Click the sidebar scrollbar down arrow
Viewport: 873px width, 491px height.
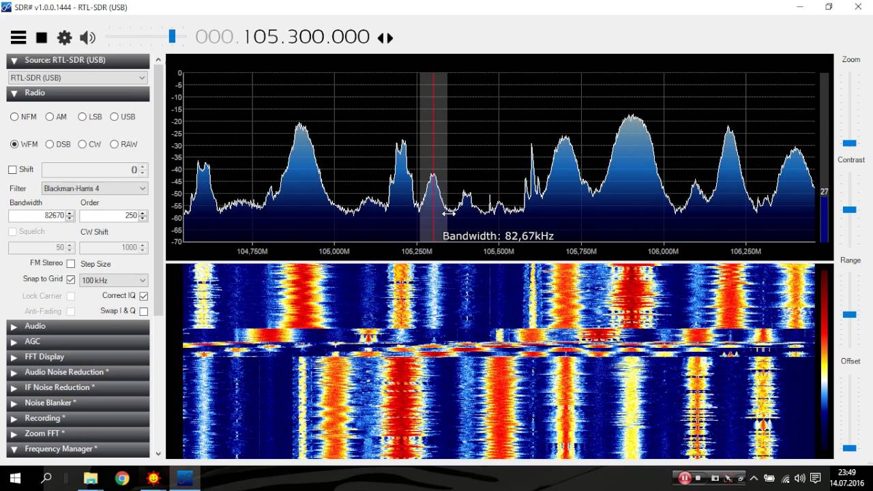(158, 453)
